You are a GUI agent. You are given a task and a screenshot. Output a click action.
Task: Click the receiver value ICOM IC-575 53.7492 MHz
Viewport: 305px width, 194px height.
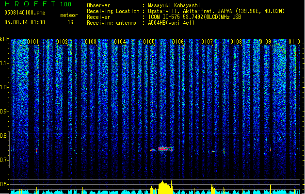tap(194, 17)
